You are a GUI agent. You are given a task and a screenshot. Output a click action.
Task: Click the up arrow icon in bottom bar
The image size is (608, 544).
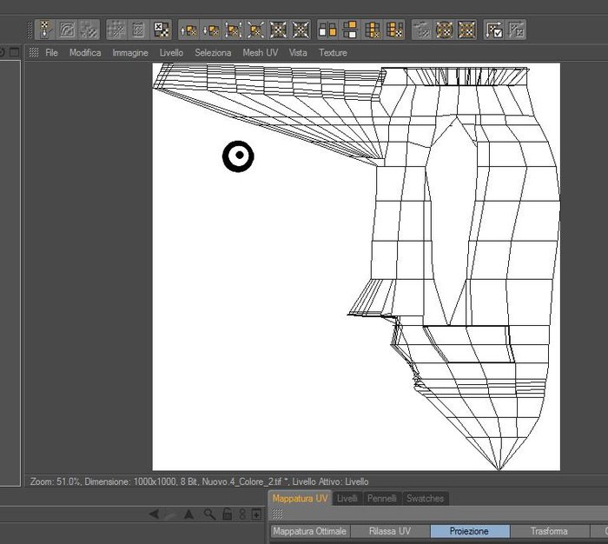188,514
